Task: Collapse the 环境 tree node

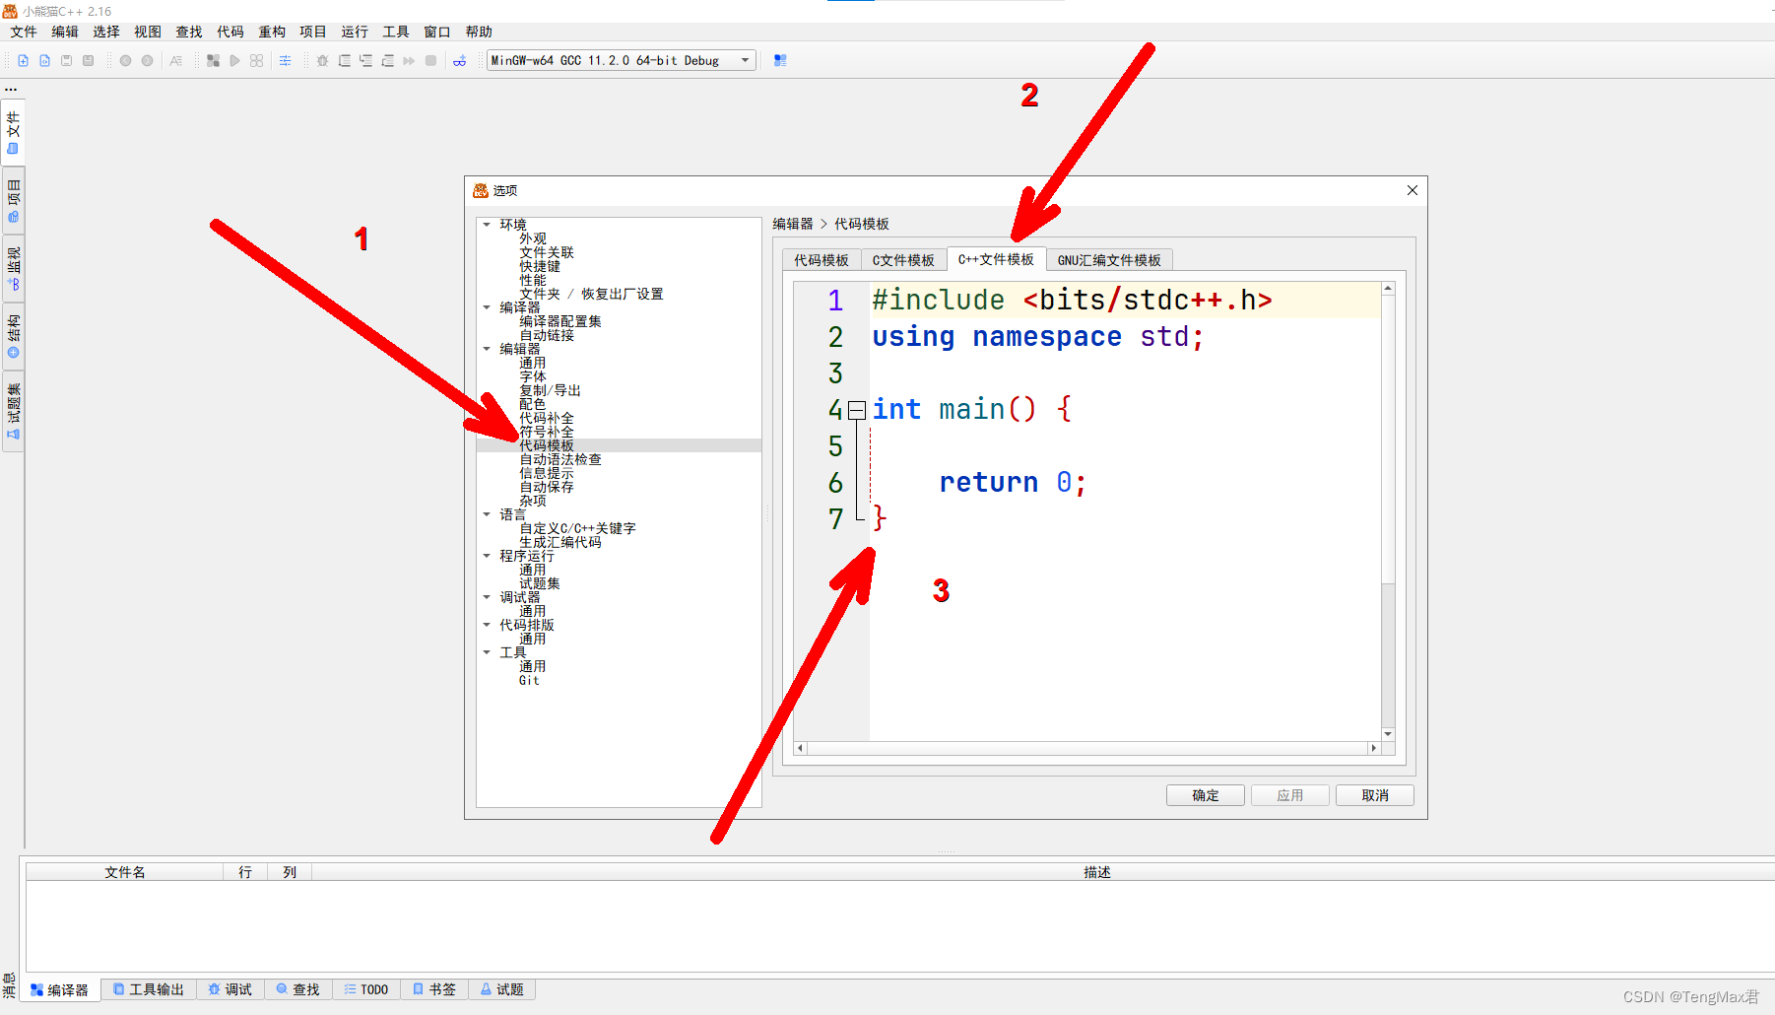Action: [x=487, y=225]
